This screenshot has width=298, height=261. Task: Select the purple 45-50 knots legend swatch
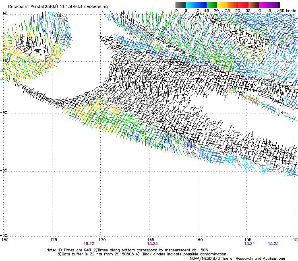[x=275, y=5]
